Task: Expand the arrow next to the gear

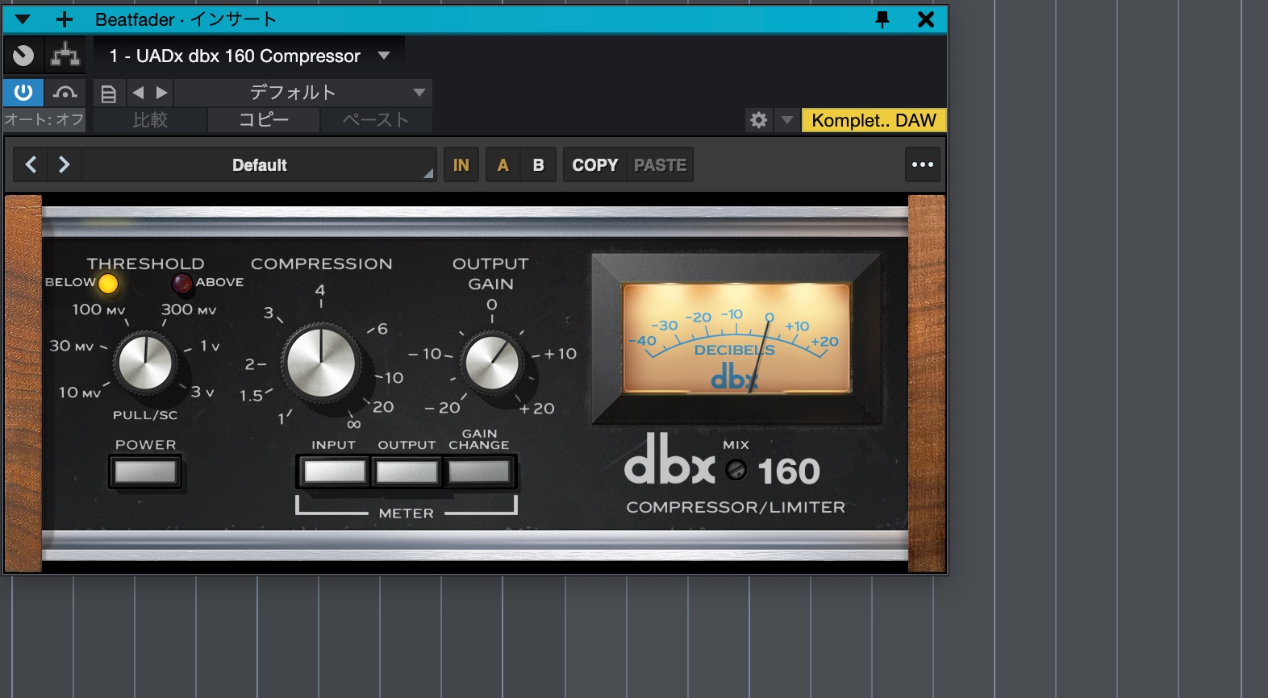Action: 787,120
